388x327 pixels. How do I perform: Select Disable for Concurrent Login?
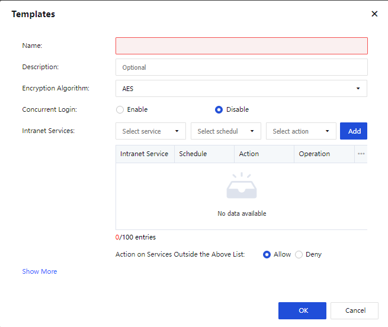click(219, 109)
